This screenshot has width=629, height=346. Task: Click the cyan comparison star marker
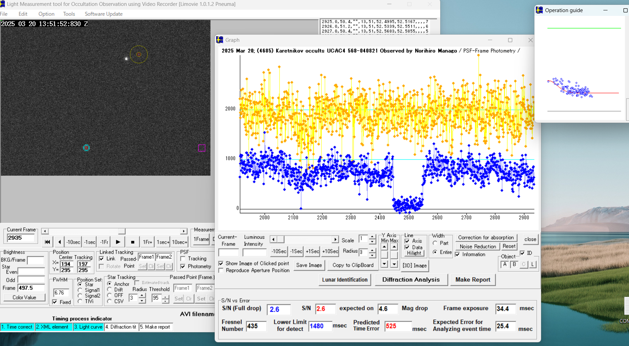pyautogui.click(x=86, y=148)
